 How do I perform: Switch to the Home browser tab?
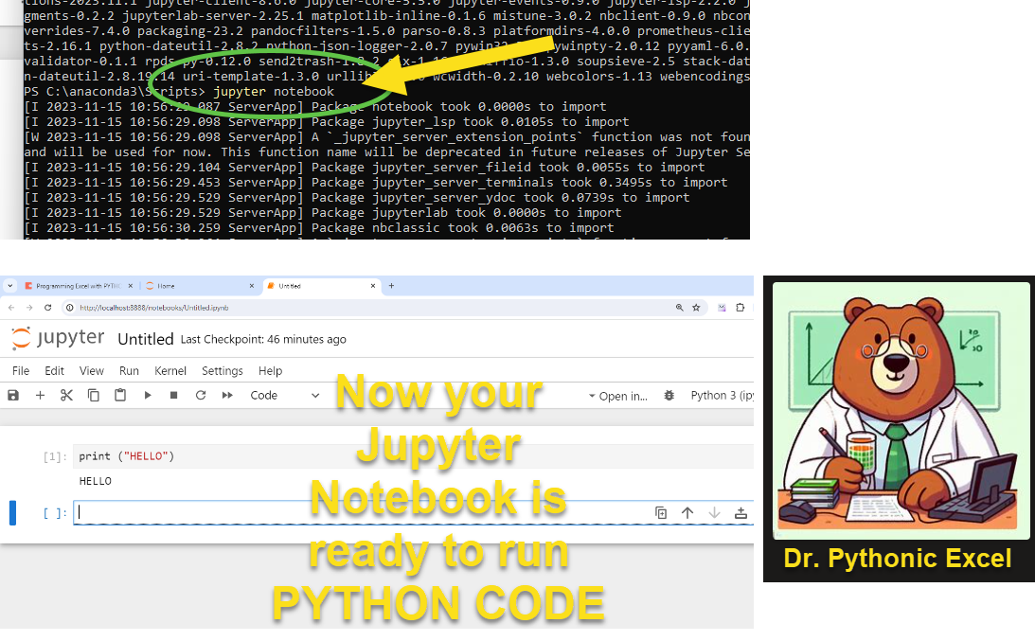198,286
